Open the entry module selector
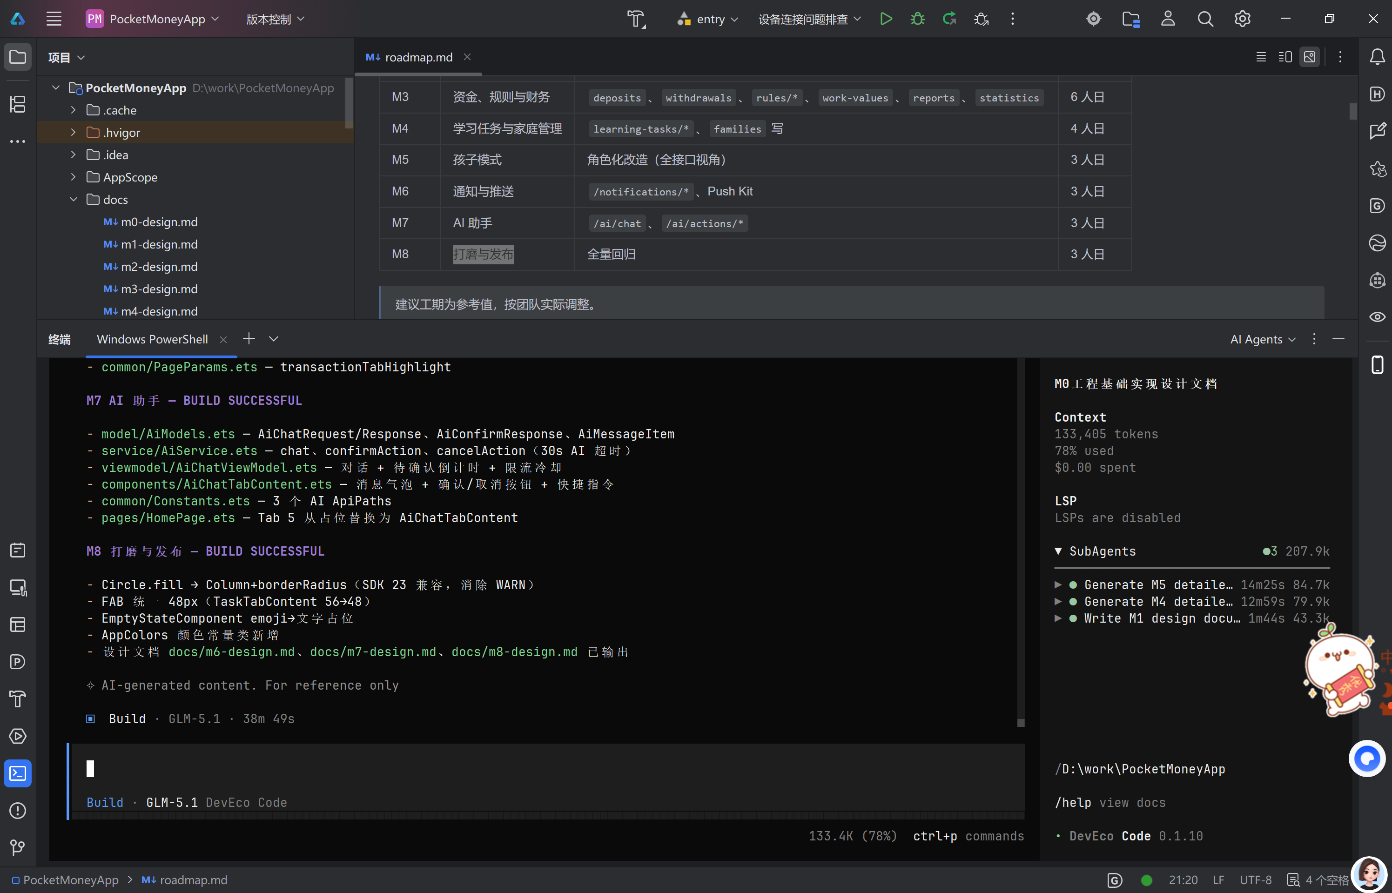 (x=707, y=19)
